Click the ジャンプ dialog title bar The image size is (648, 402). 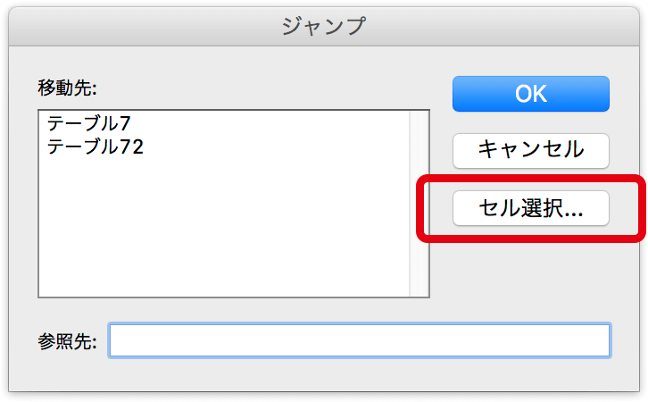[x=324, y=26]
